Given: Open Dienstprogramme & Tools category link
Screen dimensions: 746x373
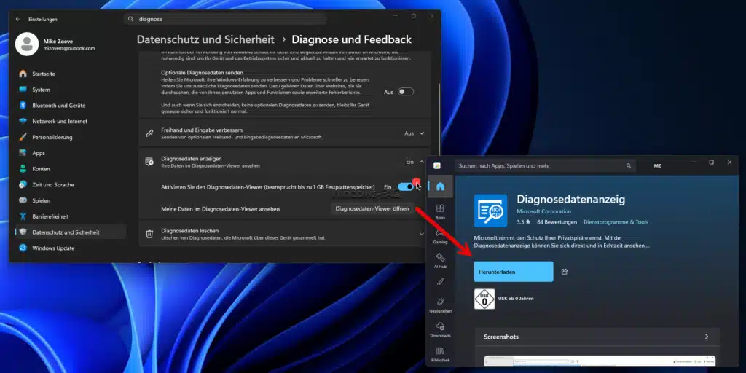Looking at the screenshot, I should (616, 222).
